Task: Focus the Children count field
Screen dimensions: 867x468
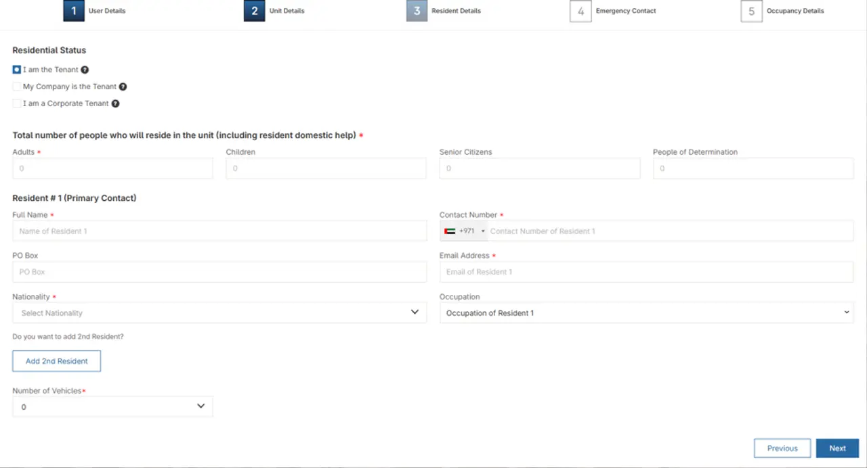Action: tap(326, 168)
